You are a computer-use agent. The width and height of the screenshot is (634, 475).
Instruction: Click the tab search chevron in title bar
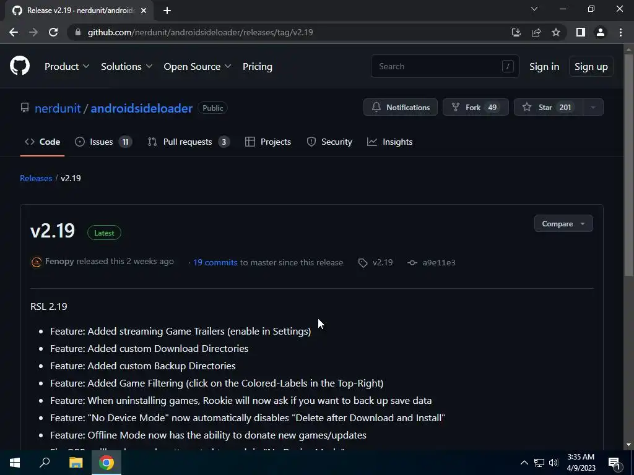tap(534, 9)
